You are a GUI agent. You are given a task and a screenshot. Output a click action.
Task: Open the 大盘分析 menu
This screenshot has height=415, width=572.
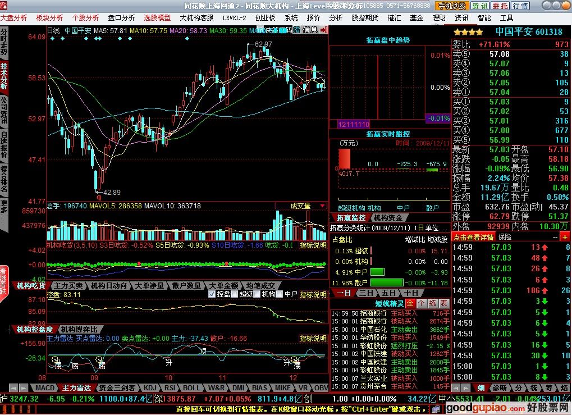coord(13,18)
